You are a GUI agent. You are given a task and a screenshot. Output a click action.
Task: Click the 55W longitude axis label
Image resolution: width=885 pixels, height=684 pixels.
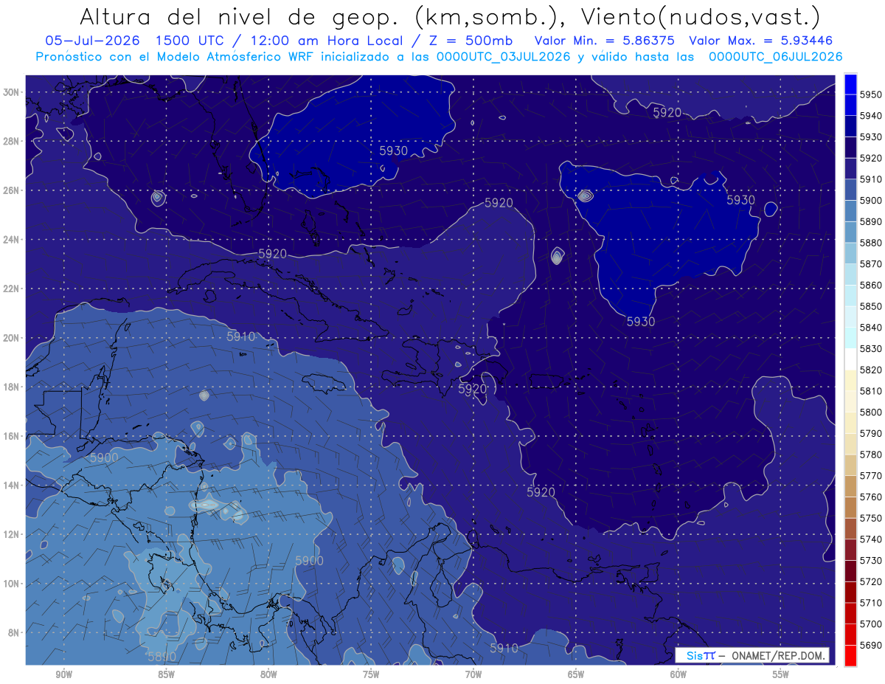point(781,674)
